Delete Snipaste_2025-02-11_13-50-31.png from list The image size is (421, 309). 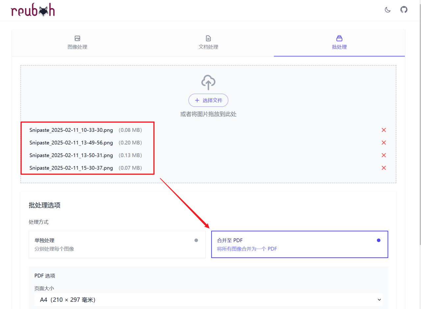coord(384,155)
